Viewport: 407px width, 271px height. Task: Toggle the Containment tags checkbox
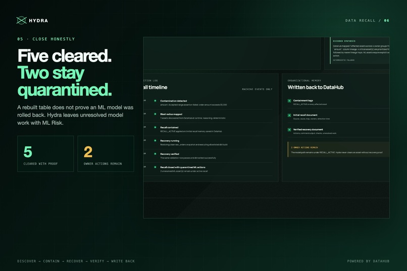pyautogui.click(x=289, y=100)
